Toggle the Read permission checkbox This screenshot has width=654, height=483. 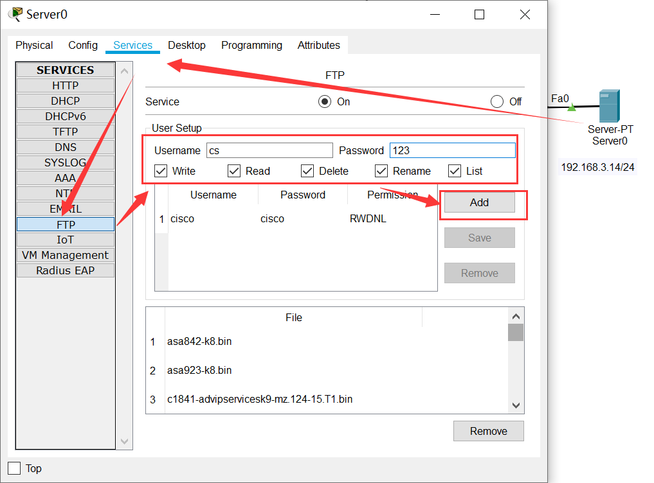click(x=234, y=171)
